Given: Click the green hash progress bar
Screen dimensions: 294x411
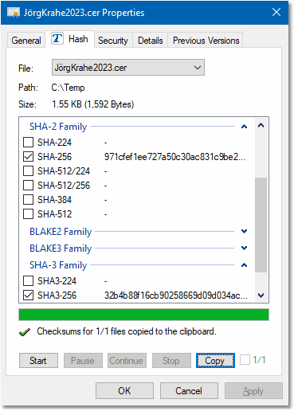Looking at the screenshot, I should coord(143,315).
